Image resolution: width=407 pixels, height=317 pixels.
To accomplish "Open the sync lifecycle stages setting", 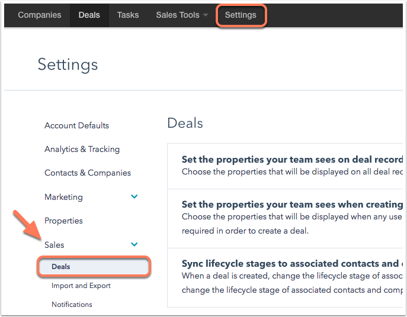I will (x=285, y=277).
